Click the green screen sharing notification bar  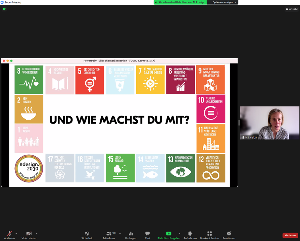pyautogui.click(x=180, y=2)
